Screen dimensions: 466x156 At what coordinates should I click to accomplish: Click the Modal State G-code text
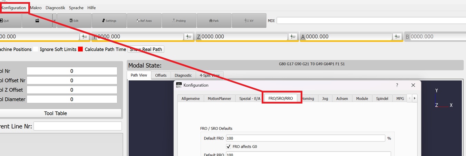[x=312, y=64]
